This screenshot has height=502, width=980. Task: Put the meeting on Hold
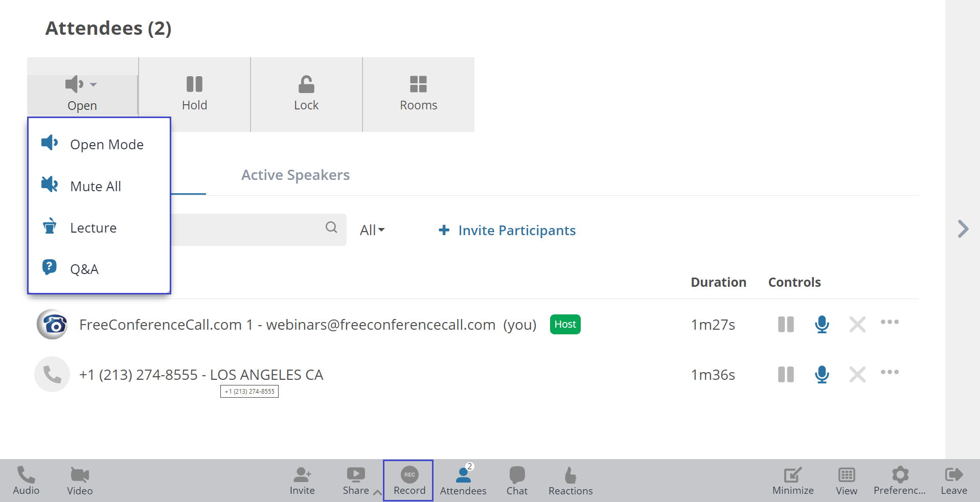pyautogui.click(x=195, y=94)
